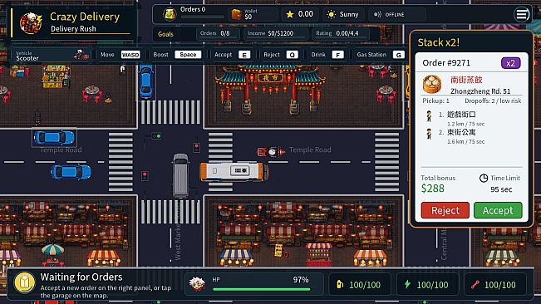Click the star rating icon
The width and height of the screenshot is (541, 304).
pos(290,14)
